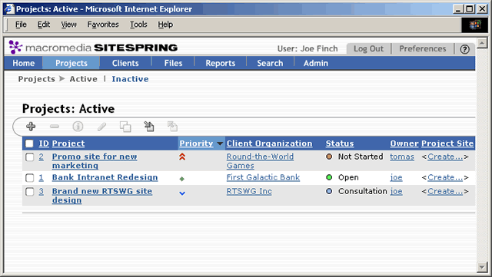Screen dimensions: 492x277
Task: Click the project info icon
Action: pos(78,127)
